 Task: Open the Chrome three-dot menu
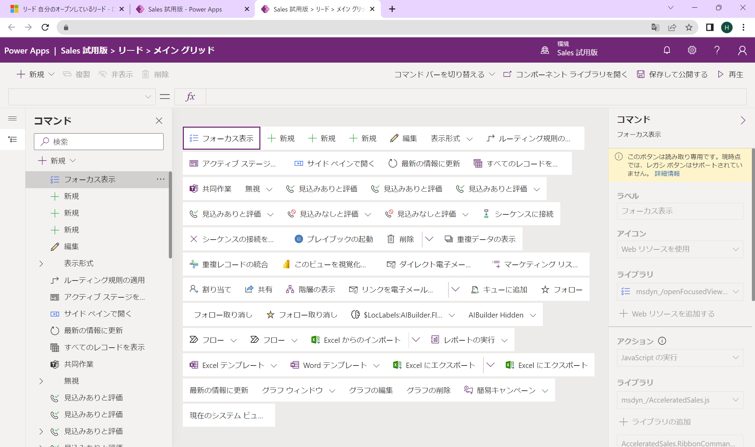tap(743, 27)
